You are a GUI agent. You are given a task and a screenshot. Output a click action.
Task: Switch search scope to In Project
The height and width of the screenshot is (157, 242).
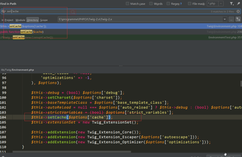7,20
